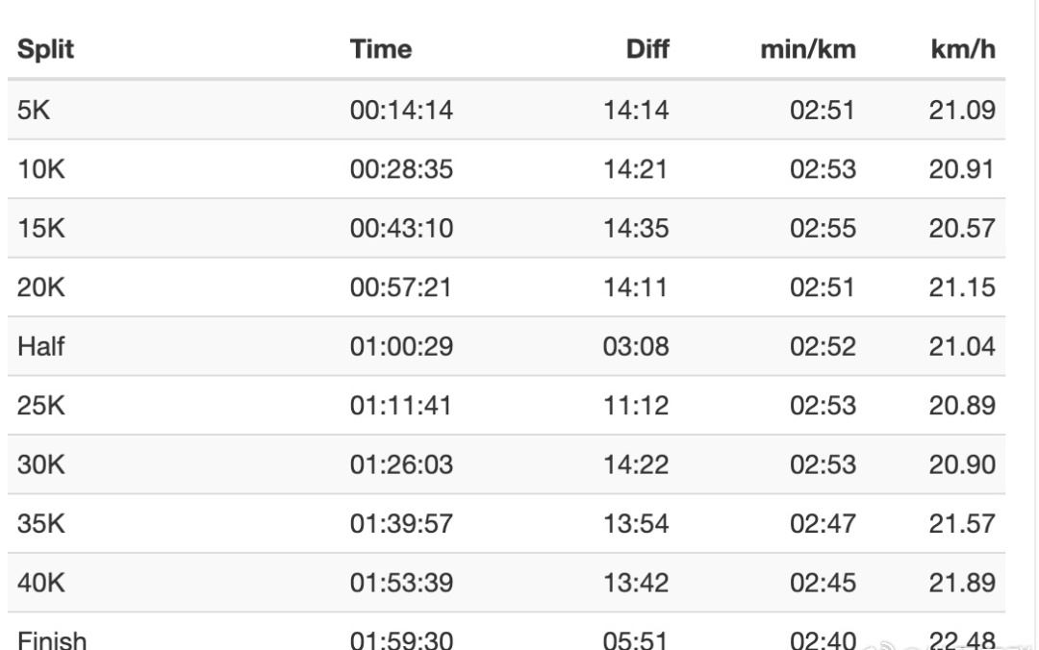The height and width of the screenshot is (650, 1039).
Task: Select the 5K split row label
Action: 35,110
